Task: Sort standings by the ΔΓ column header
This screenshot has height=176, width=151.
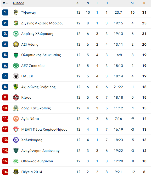Action: 132,3
